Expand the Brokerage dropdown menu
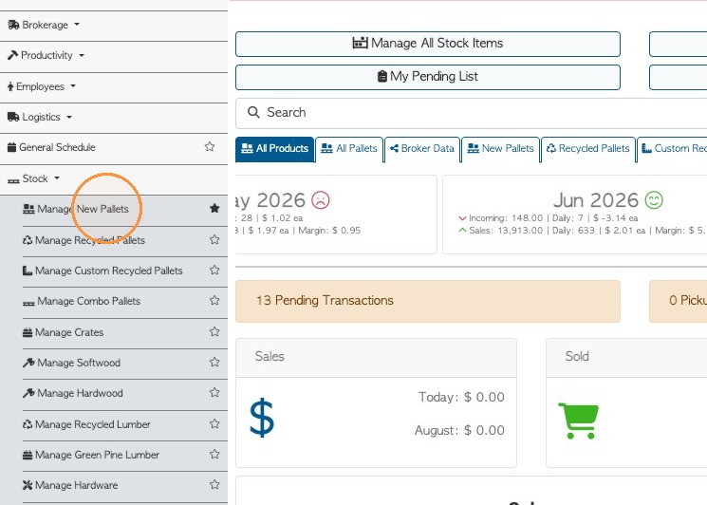The image size is (707, 505). click(44, 25)
